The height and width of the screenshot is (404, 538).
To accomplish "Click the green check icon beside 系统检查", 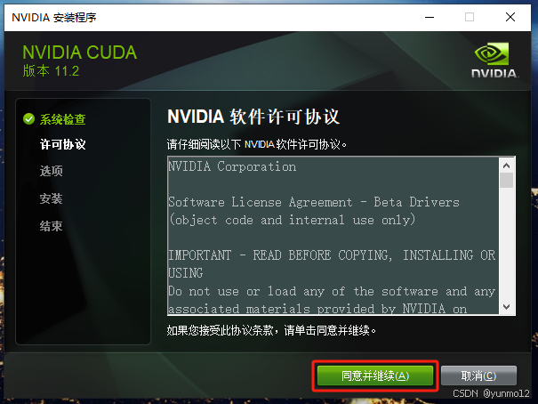I will (28, 119).
